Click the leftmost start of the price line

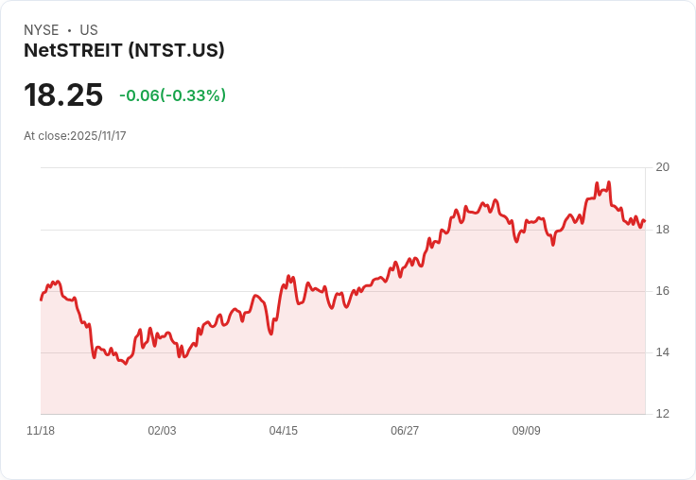(x=42, y=300)
